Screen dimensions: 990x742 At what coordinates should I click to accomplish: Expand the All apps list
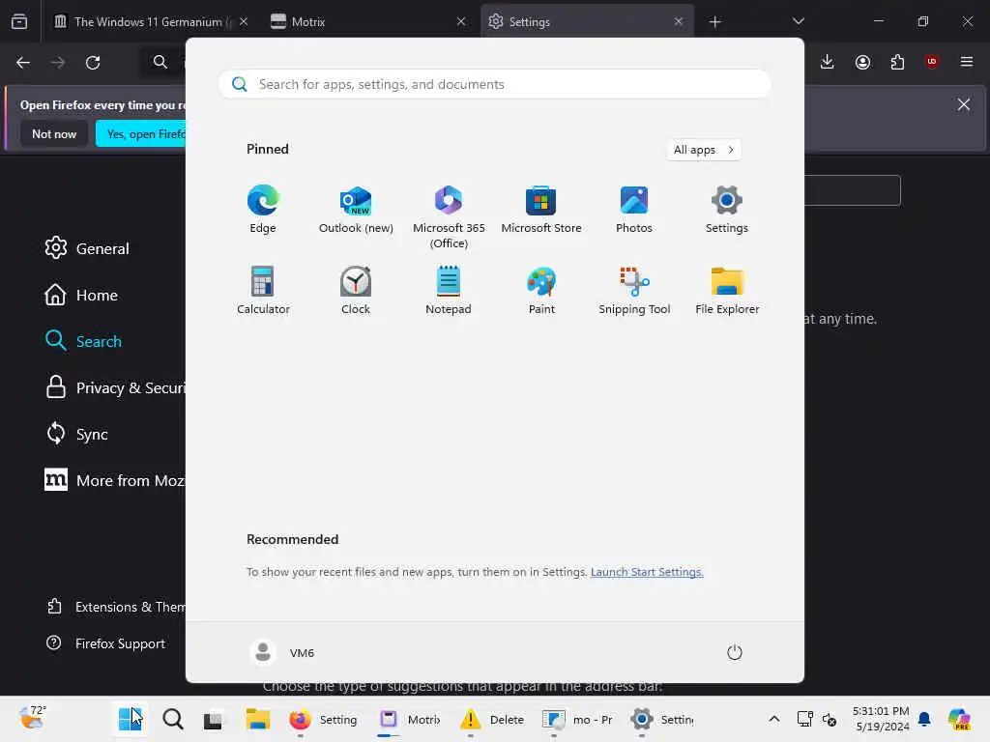point(704,150)
